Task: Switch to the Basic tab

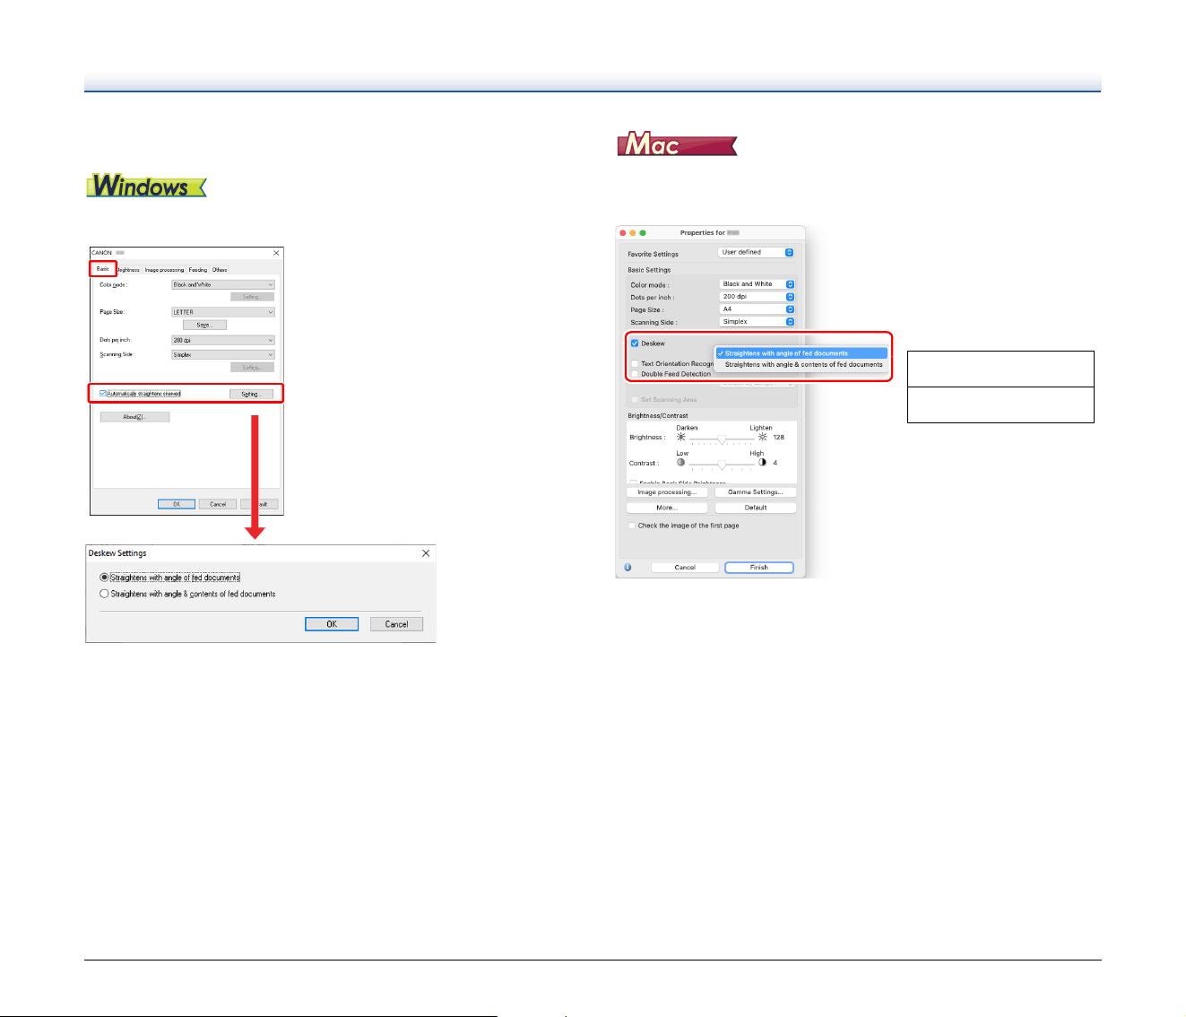Action: pyautogui.click(x=103, y=269)
